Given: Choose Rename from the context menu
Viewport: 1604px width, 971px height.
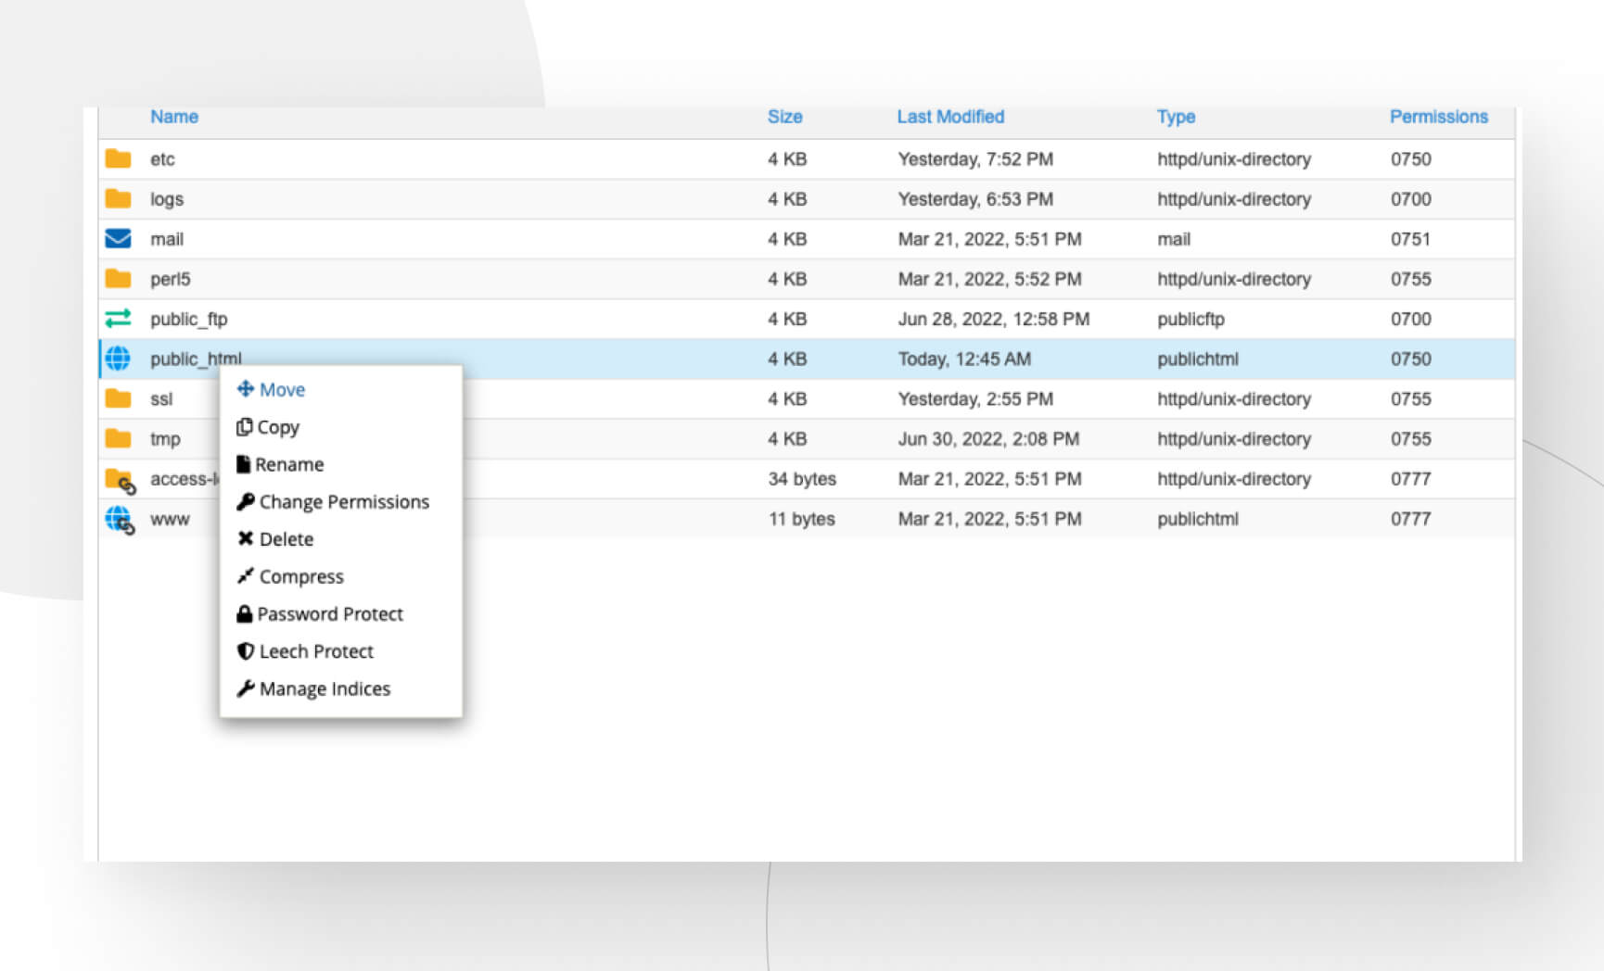Looking at the screenshot, I should [x=288, y=465].
